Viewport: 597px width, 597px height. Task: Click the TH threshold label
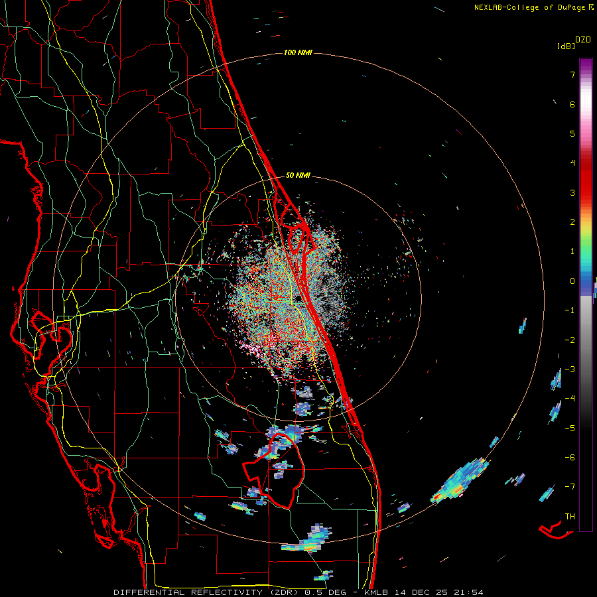(570, 516)
